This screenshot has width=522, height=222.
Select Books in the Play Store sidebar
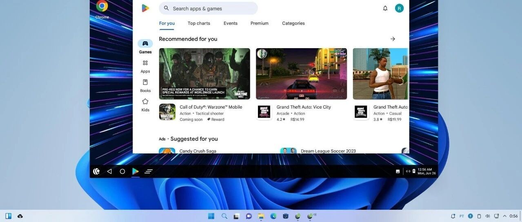click(145, 86)
